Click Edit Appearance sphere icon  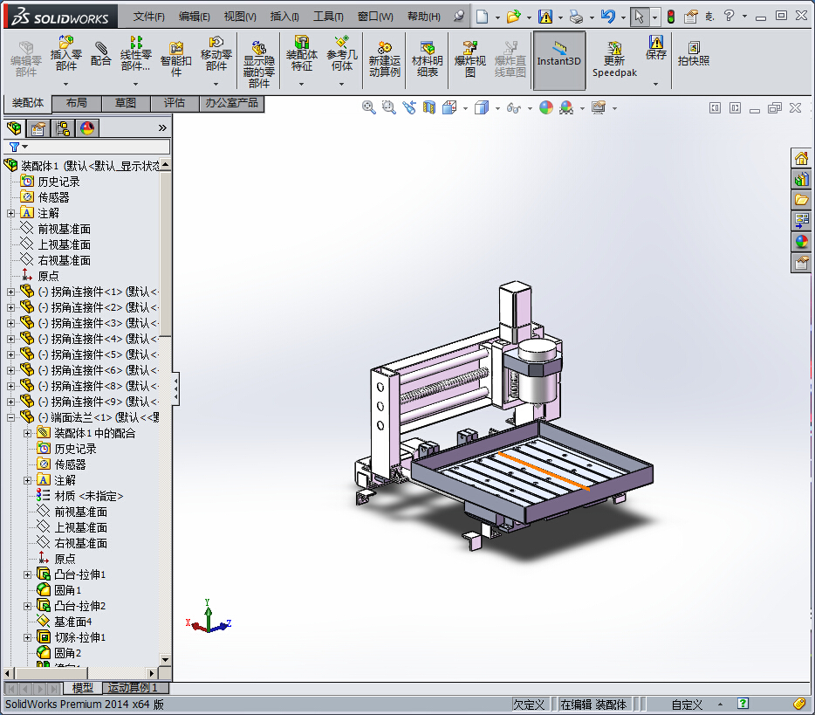pos(546,107)
